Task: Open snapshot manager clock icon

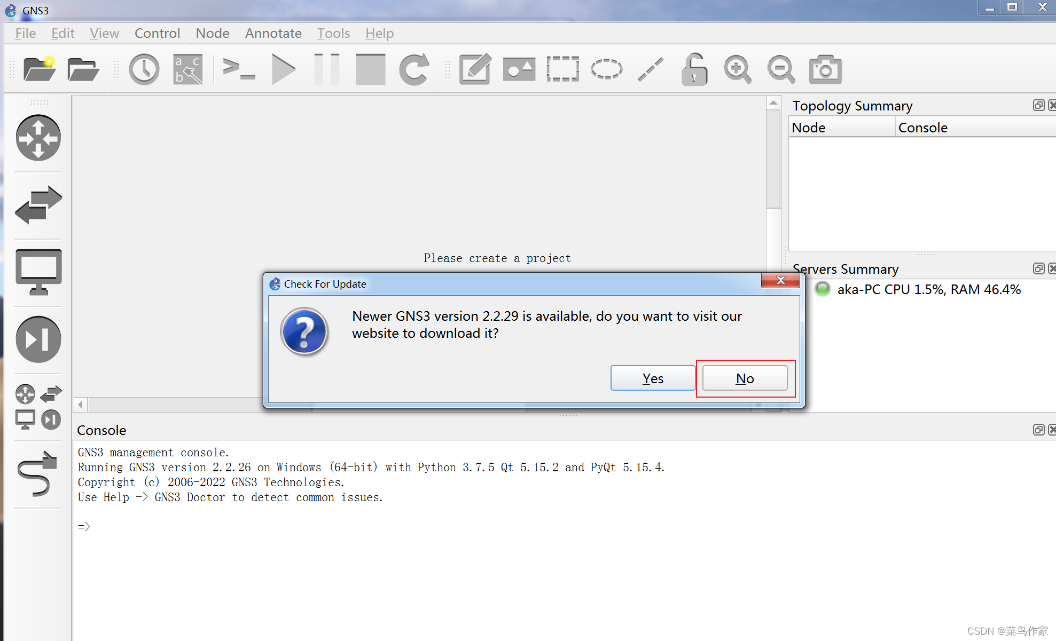Action: click(144, 69)
